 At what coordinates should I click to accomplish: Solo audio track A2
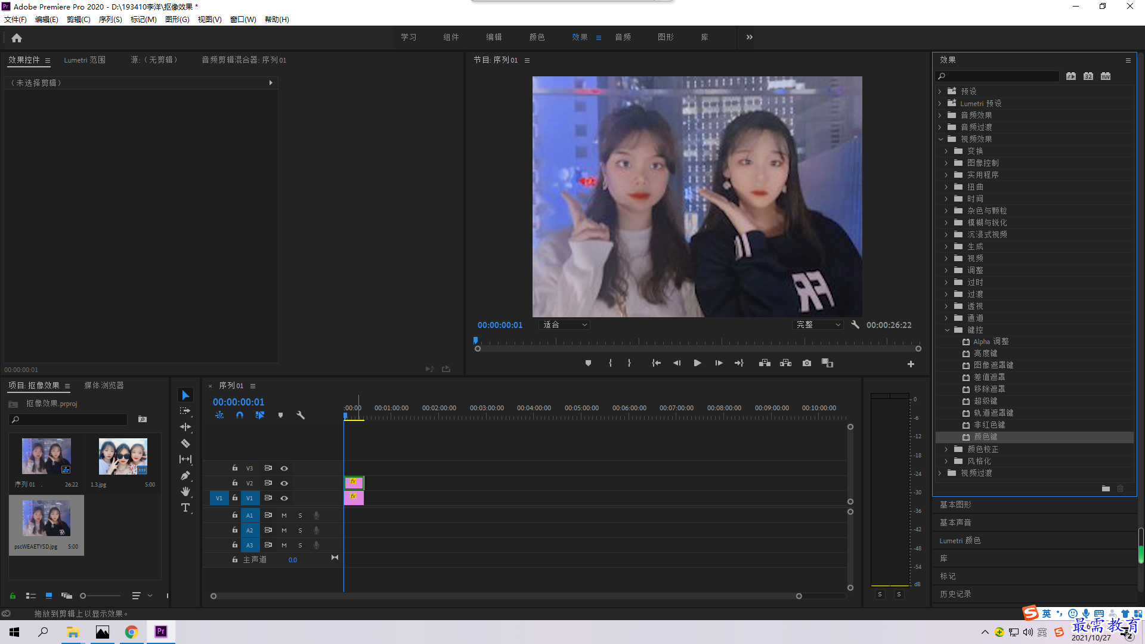(x=300, y=530)
